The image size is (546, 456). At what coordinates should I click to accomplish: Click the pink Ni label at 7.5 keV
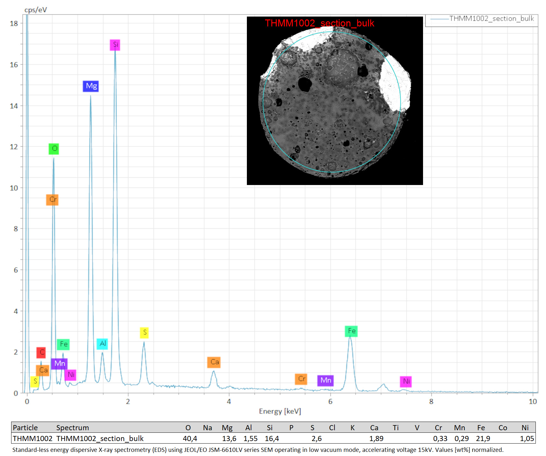406,381
